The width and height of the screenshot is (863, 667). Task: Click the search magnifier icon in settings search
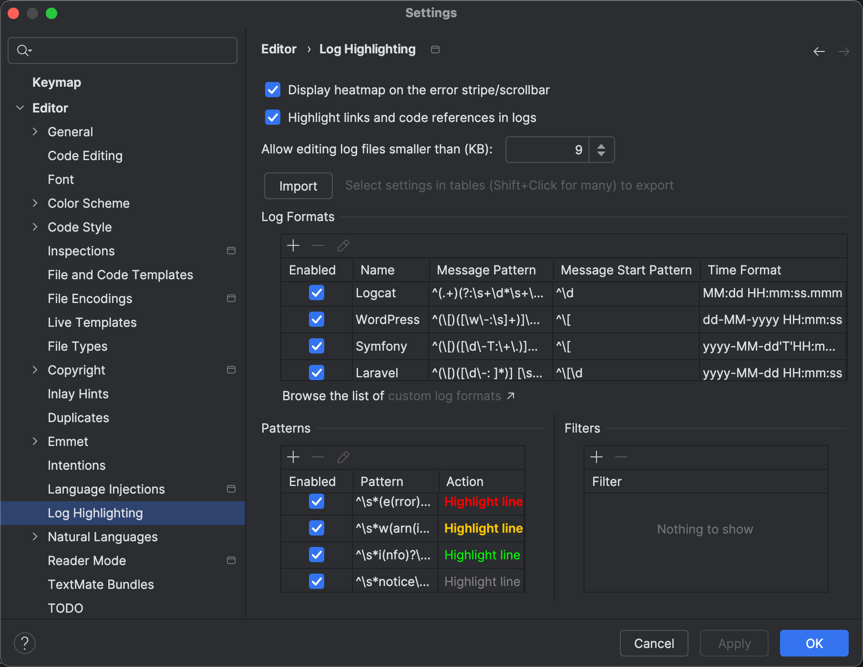pyautogui.click(x=24, y=50)
